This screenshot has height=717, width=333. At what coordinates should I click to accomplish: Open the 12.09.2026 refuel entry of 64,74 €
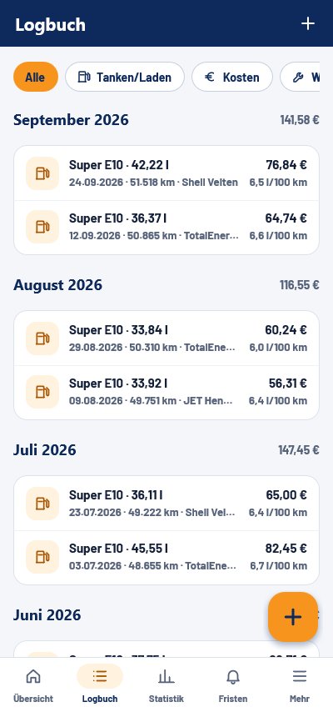point(166,228)
